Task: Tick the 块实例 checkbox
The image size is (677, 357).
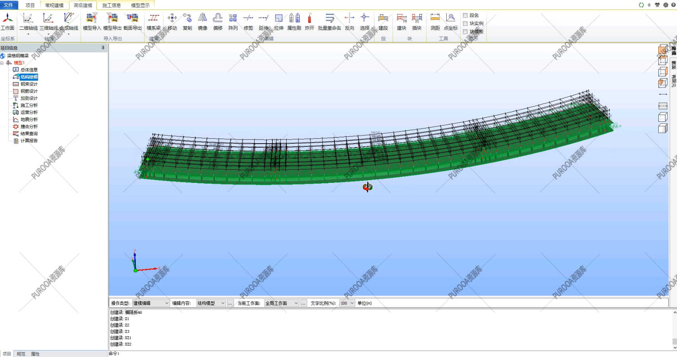Action: click(465, 23)
